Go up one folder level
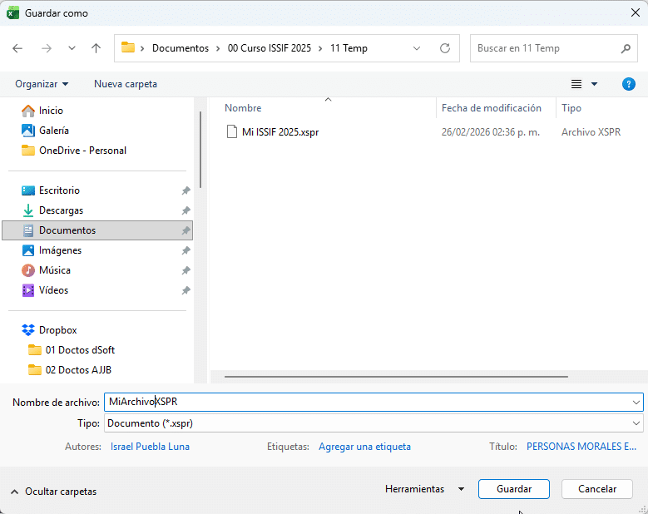The width and height of the screenshot is (648, 514). 96,48
